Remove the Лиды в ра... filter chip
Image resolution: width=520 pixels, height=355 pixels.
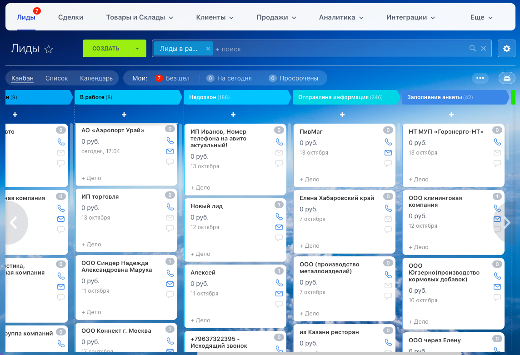coord(208,49)
